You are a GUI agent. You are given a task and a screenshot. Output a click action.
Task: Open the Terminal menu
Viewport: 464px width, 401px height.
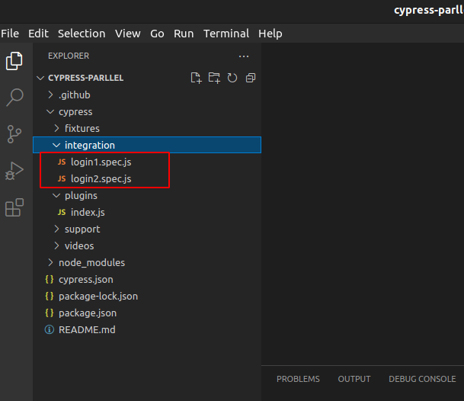point(226,34)
